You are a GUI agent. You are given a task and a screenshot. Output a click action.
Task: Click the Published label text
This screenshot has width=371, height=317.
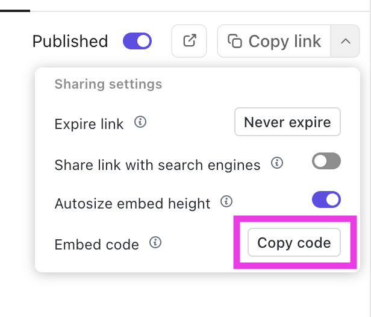pyautogui.click(x=70, y=42)
